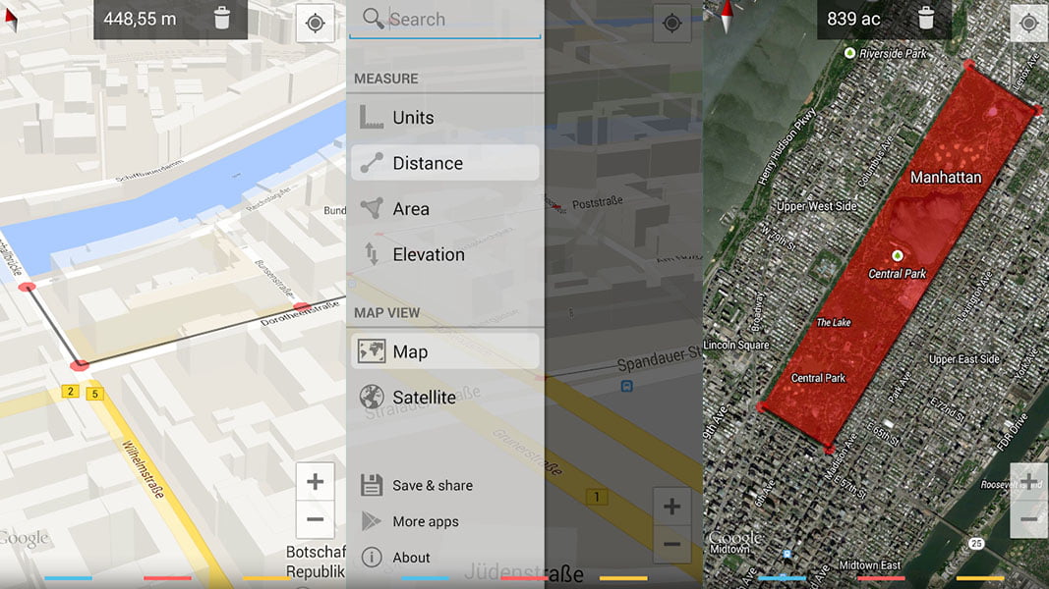Screen dimensions: 1049x589
Task: Tap the route 25 shield on satellite map
Action: pos(976,544)
